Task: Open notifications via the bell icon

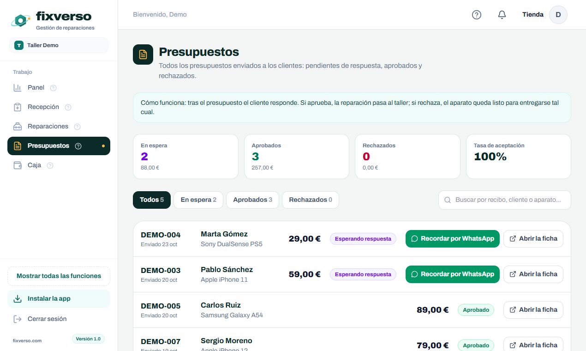Action: [x=502, y=15]
